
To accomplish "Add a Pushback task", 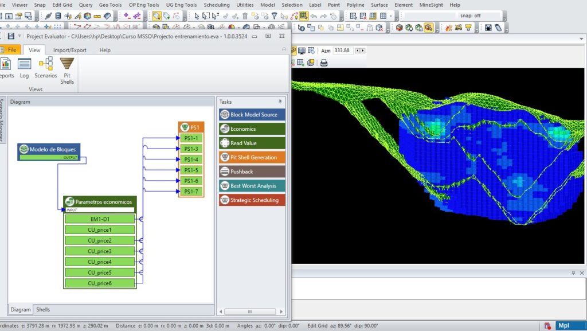I will [x=252, y=172].
